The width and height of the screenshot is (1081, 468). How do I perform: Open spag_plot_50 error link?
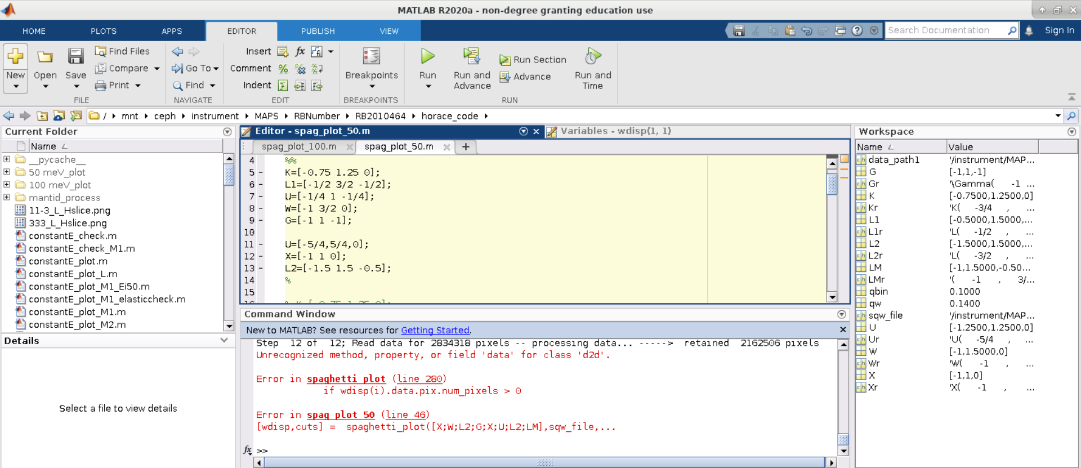coord(340,414)
